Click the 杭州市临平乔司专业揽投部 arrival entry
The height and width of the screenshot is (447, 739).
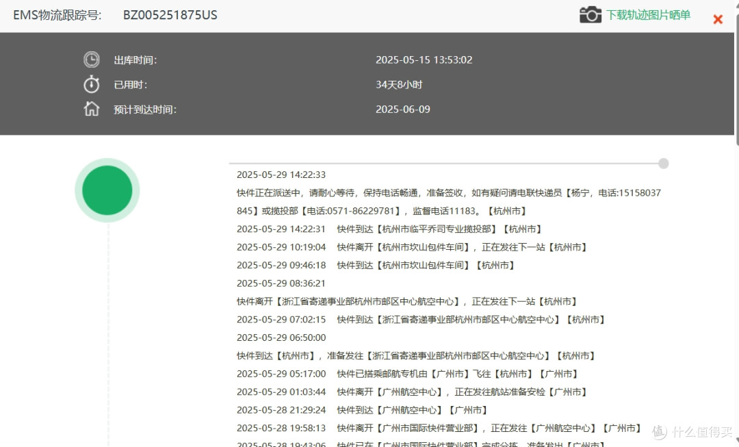coord(389,229)
